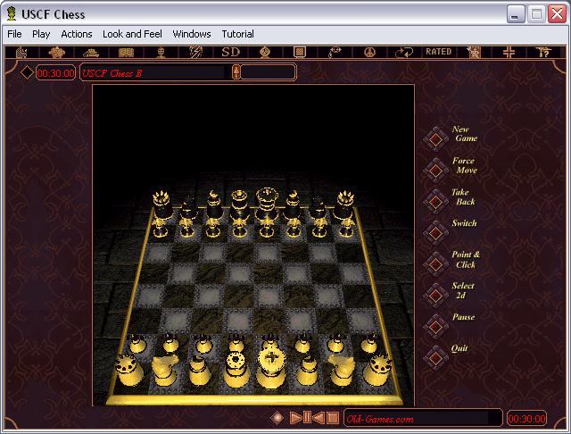Screen dimensions: 571x434
Task: Click the peace symbol toolbar icon
Action: [x=369, y=52]
